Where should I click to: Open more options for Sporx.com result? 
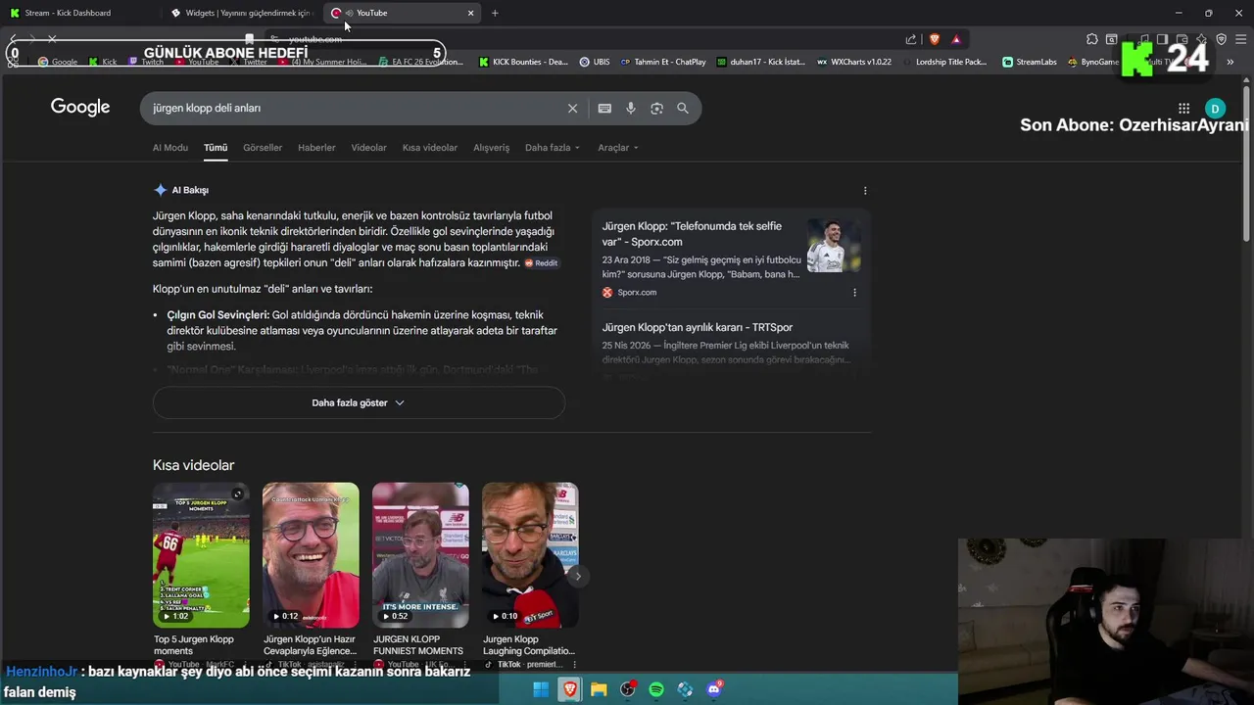pyautogui.click(x=854, y=293)
